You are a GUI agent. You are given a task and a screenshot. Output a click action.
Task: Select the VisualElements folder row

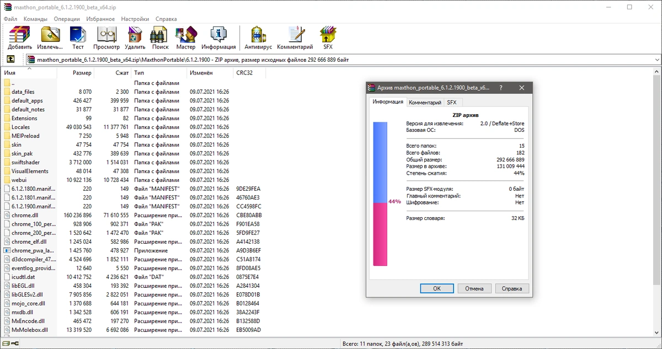click(132, 171)
